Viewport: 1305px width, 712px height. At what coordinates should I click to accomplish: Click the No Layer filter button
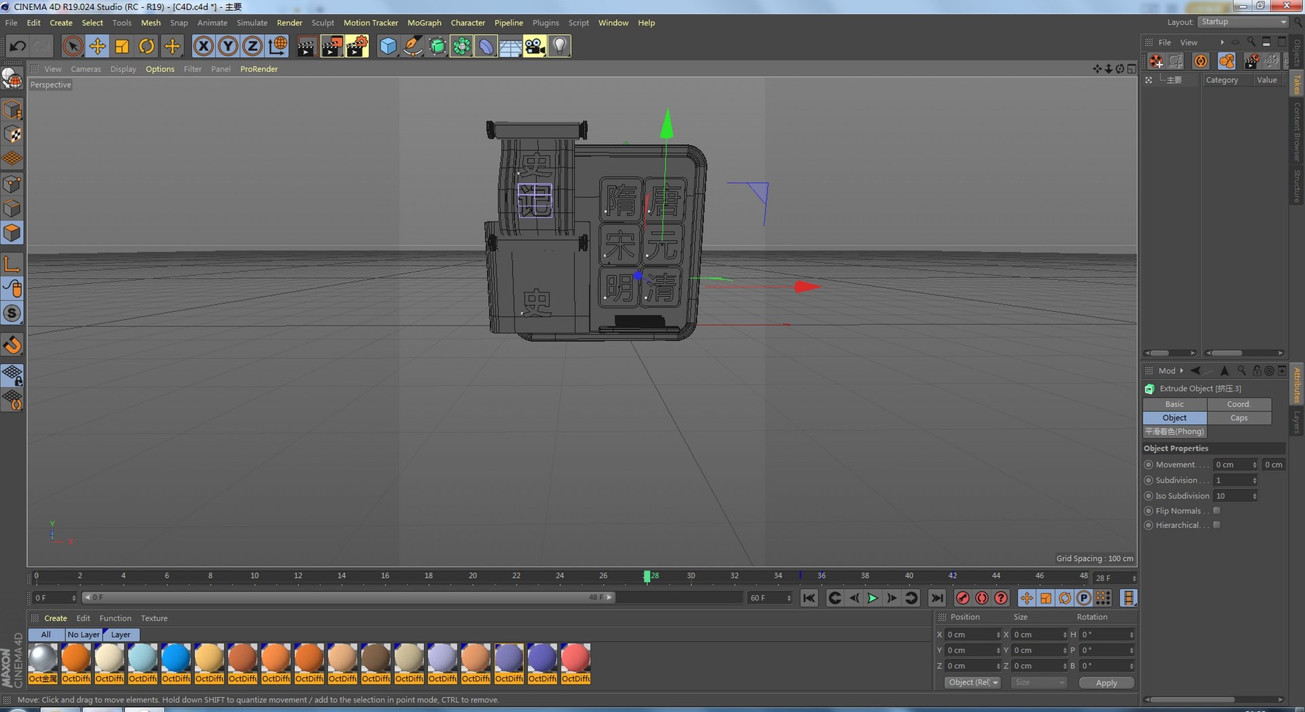coord(83,635)
